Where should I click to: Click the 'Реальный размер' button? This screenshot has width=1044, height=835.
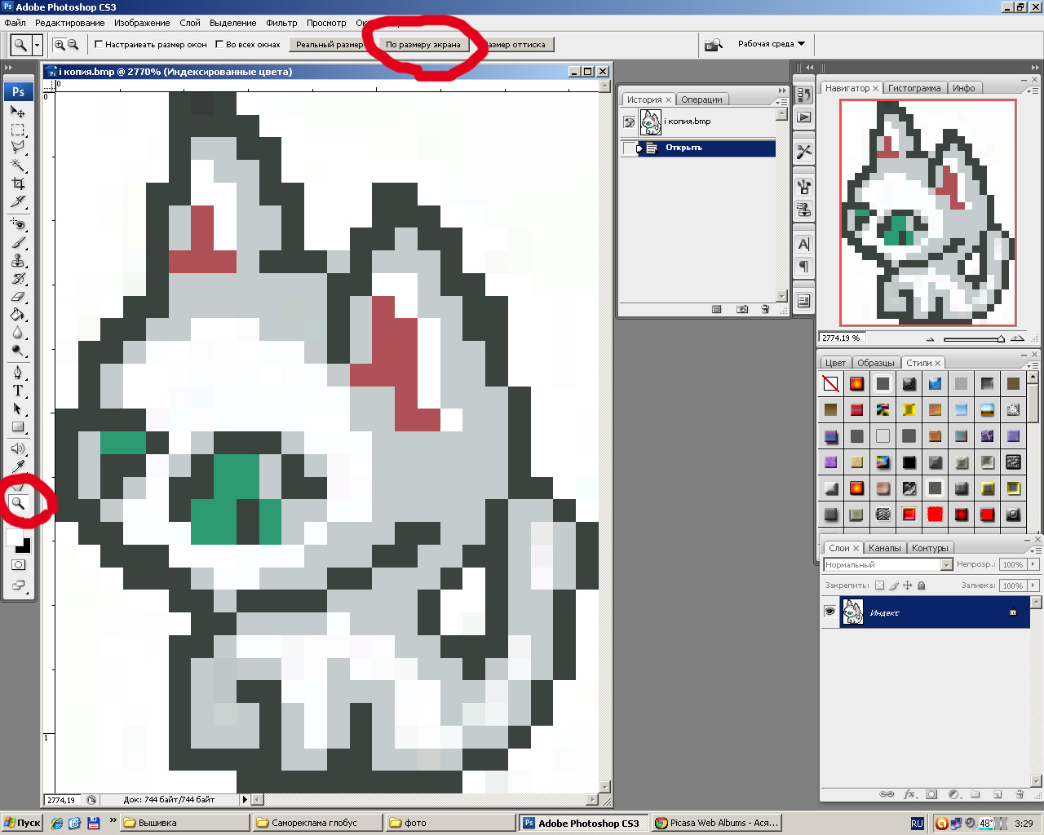click(x=329, y=45)
